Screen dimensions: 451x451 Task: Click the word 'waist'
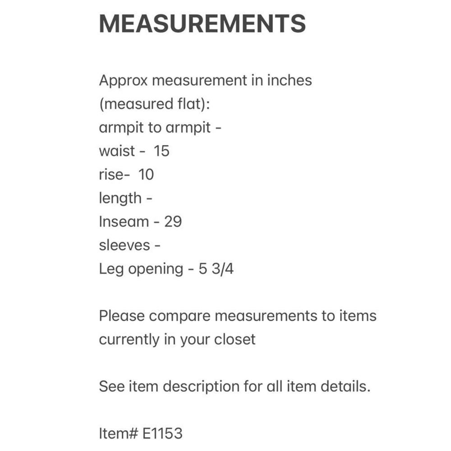(117, 151)
